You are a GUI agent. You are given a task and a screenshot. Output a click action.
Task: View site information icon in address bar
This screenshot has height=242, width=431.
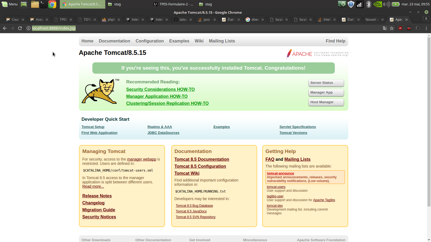click(x=29, y=28)
